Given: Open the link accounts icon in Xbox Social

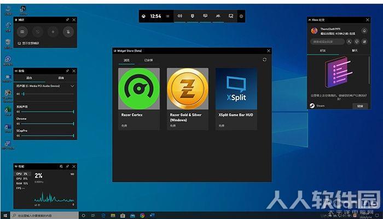Looking at the screenshot, I should 364,42.
